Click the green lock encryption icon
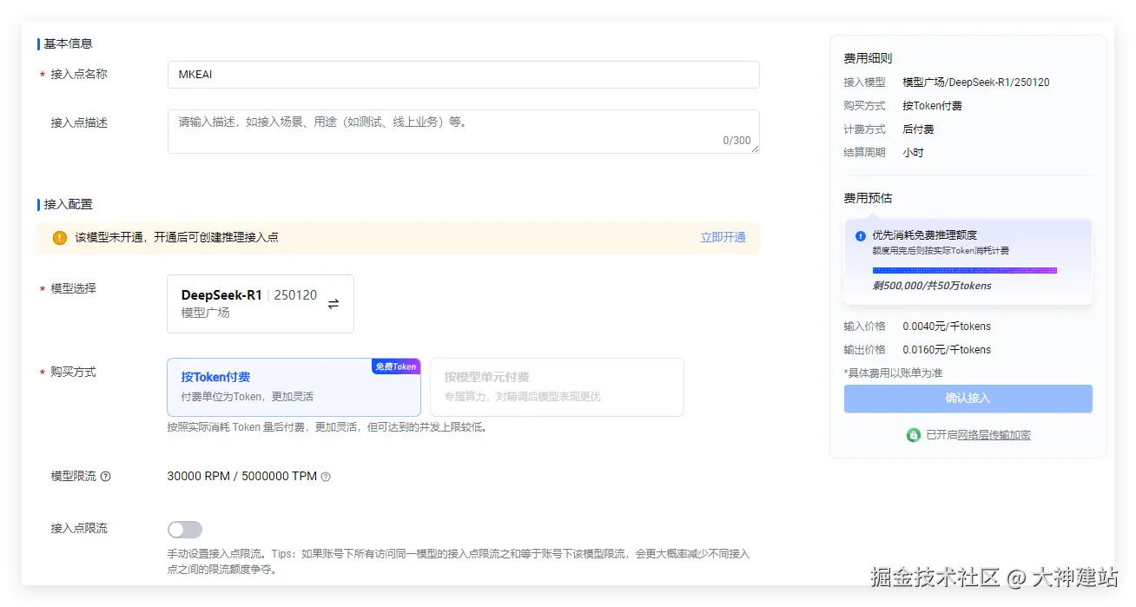 [913, 434]
